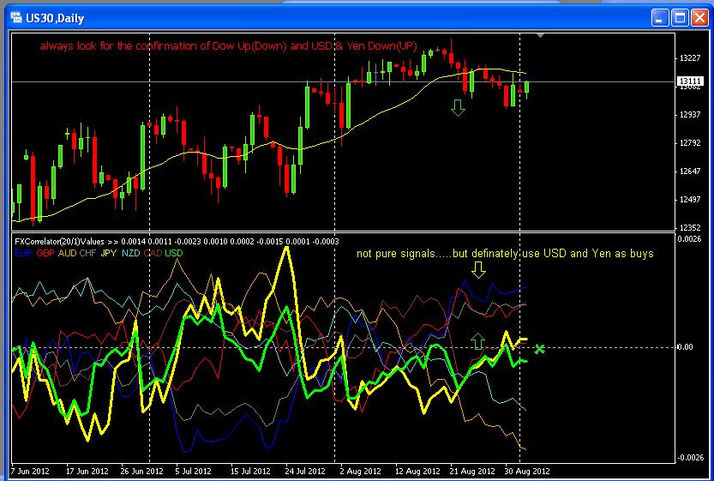The image size is (714, 481).
Task: Select the green X mark near zero line
Action: [x=539, y=349]
